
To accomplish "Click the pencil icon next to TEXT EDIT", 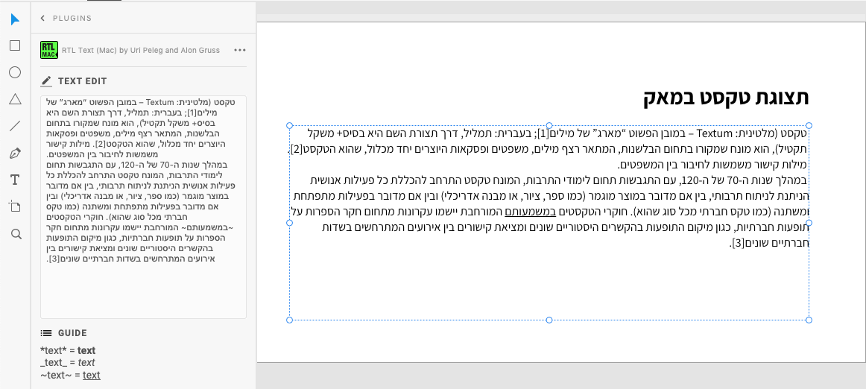I will (46, 81).
